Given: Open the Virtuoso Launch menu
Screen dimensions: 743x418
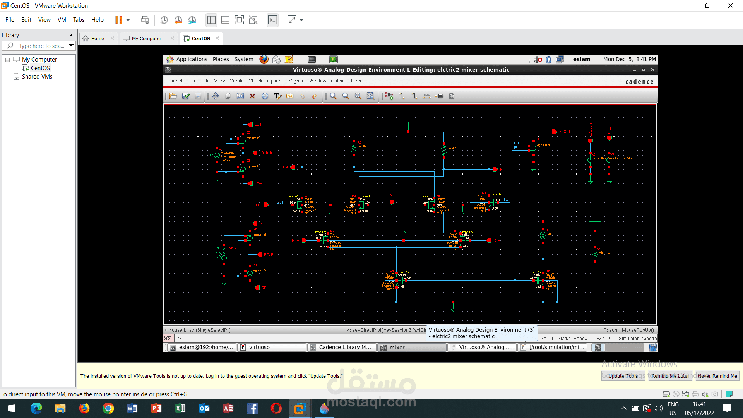Looking at the screenshot, I should 175,81.
